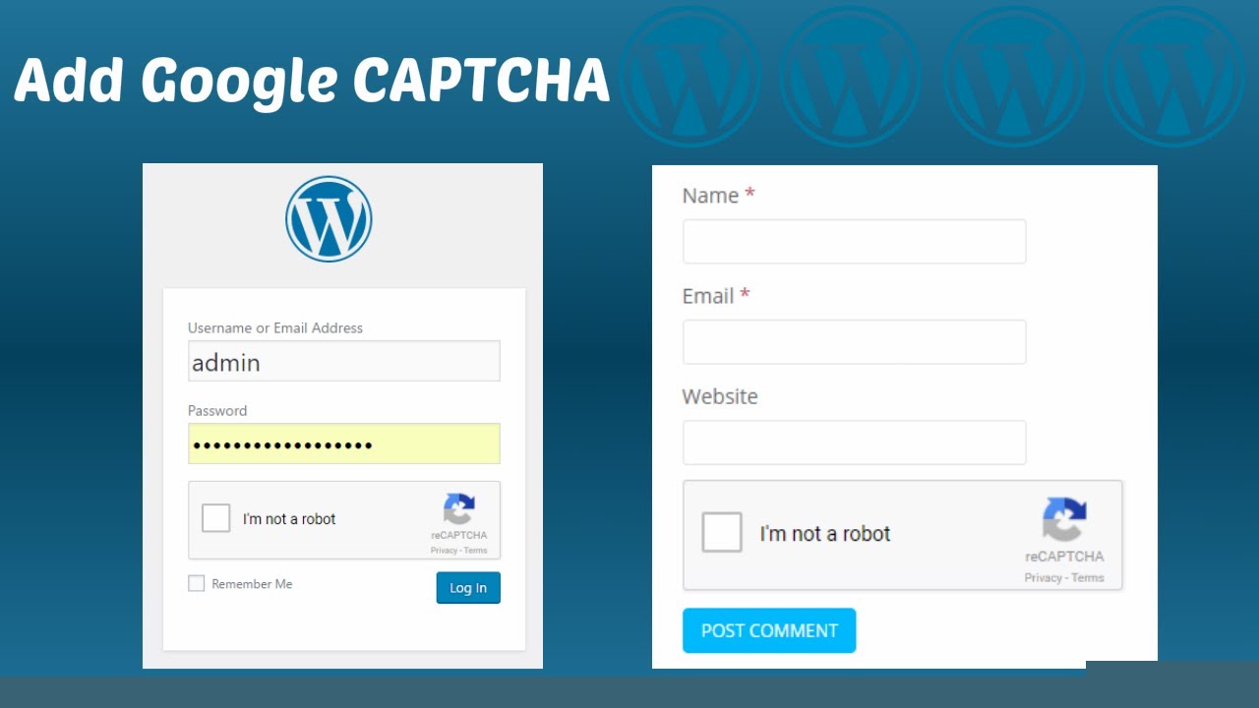Image resolution: width=1259 pixels, height=708 pixels.
Task: Click into the Website input field
Action: tap(855, 442)
